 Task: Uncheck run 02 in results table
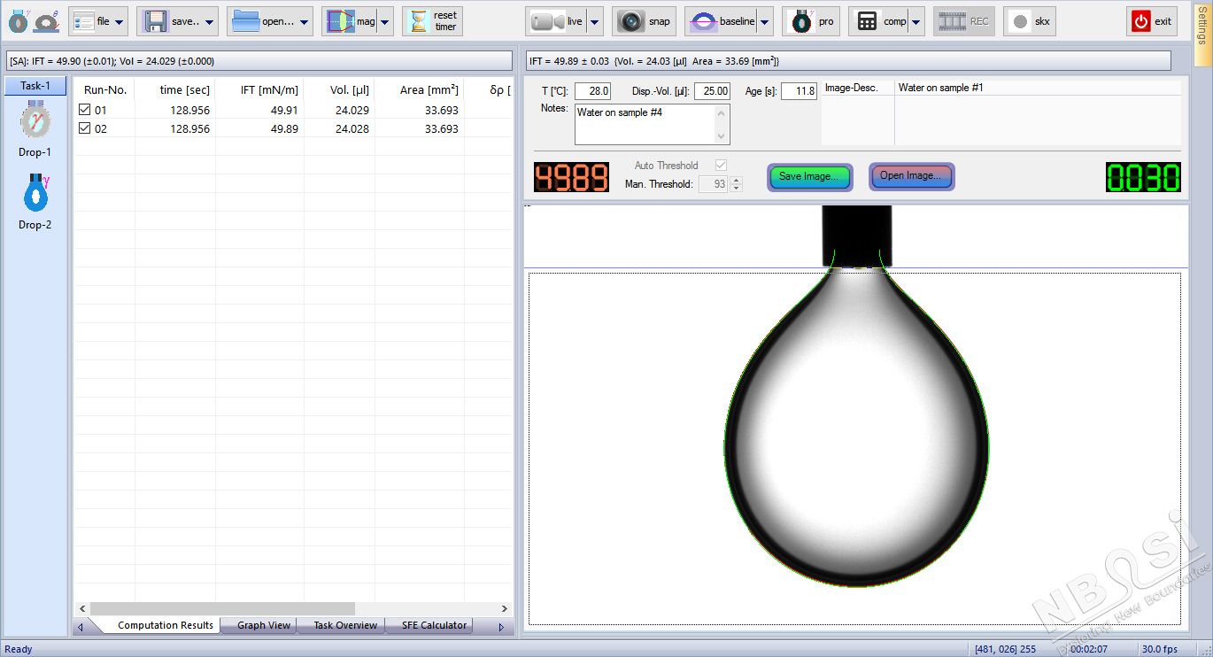pyautogui.click(x=86, y=128)
